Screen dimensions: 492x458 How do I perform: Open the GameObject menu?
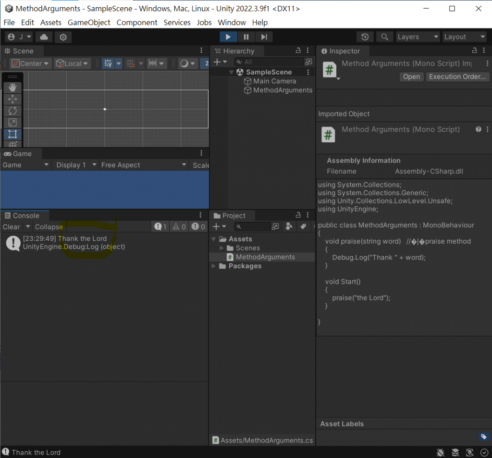click(x=89, y=23)
